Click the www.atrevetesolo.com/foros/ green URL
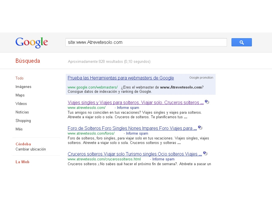This screenshot has height=198, width=272. pos(91,134)
